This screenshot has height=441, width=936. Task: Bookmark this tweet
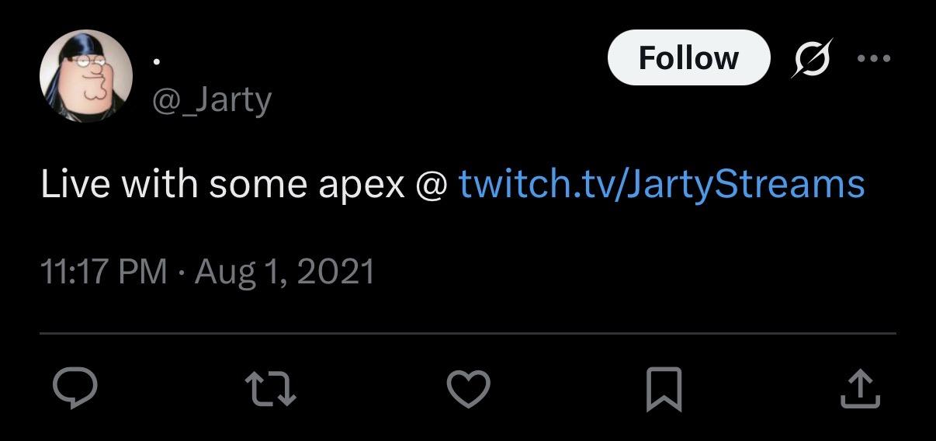[664, 388]
